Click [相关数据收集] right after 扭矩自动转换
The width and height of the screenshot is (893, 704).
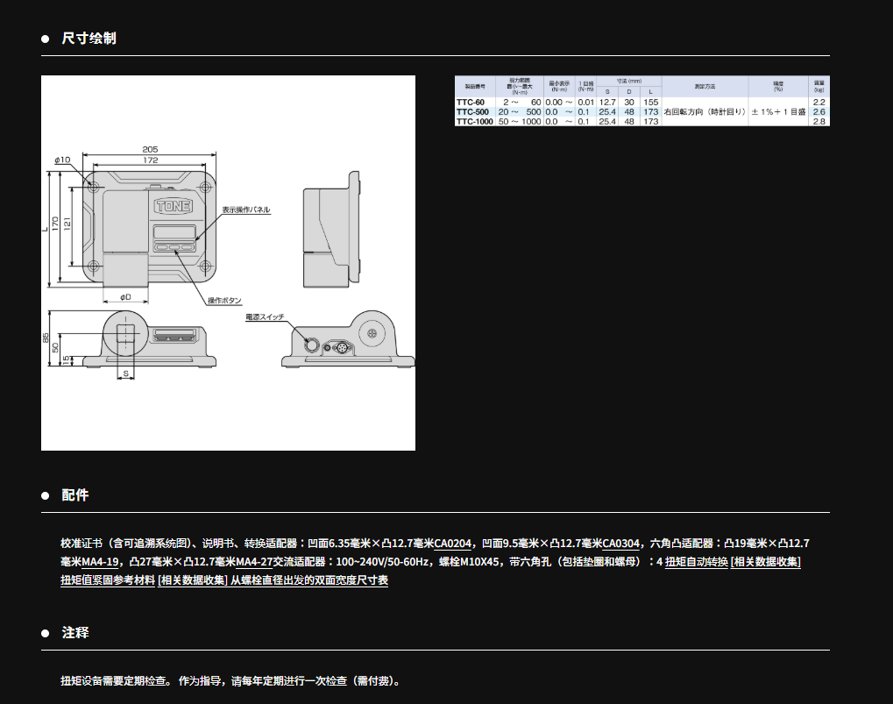[765, 562]
